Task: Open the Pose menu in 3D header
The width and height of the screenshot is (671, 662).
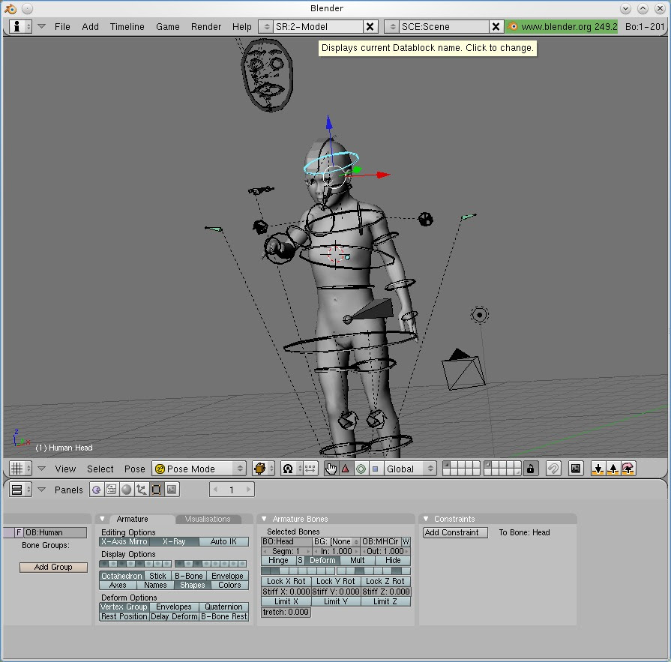Action: pos(135,469)
